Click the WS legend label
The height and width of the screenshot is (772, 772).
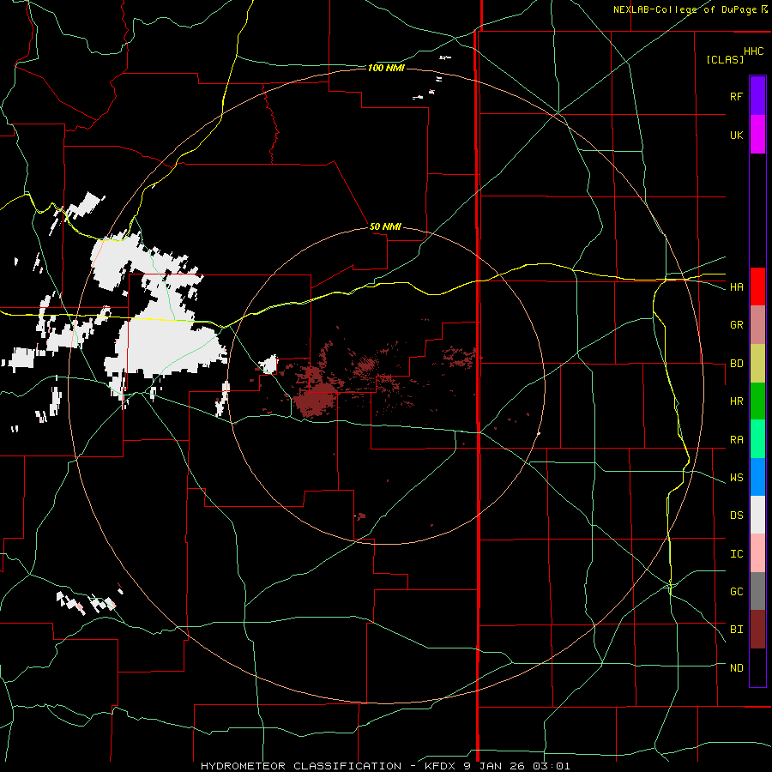pos(736,478)
